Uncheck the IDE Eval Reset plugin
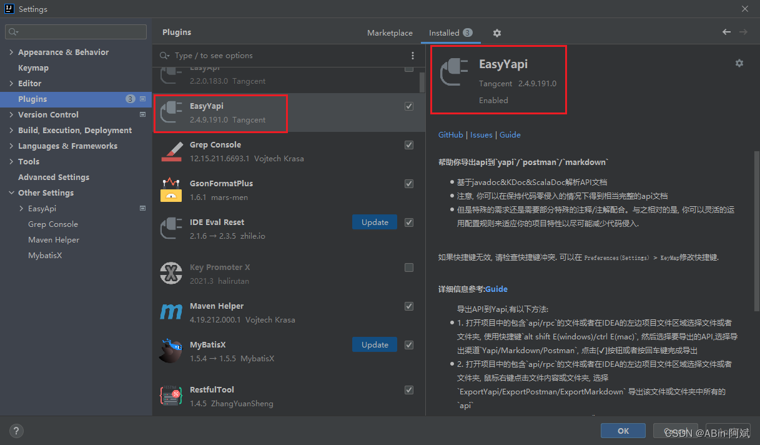Image resolution: width=760 pixels, height=445 pixels. tap(409, 222)
